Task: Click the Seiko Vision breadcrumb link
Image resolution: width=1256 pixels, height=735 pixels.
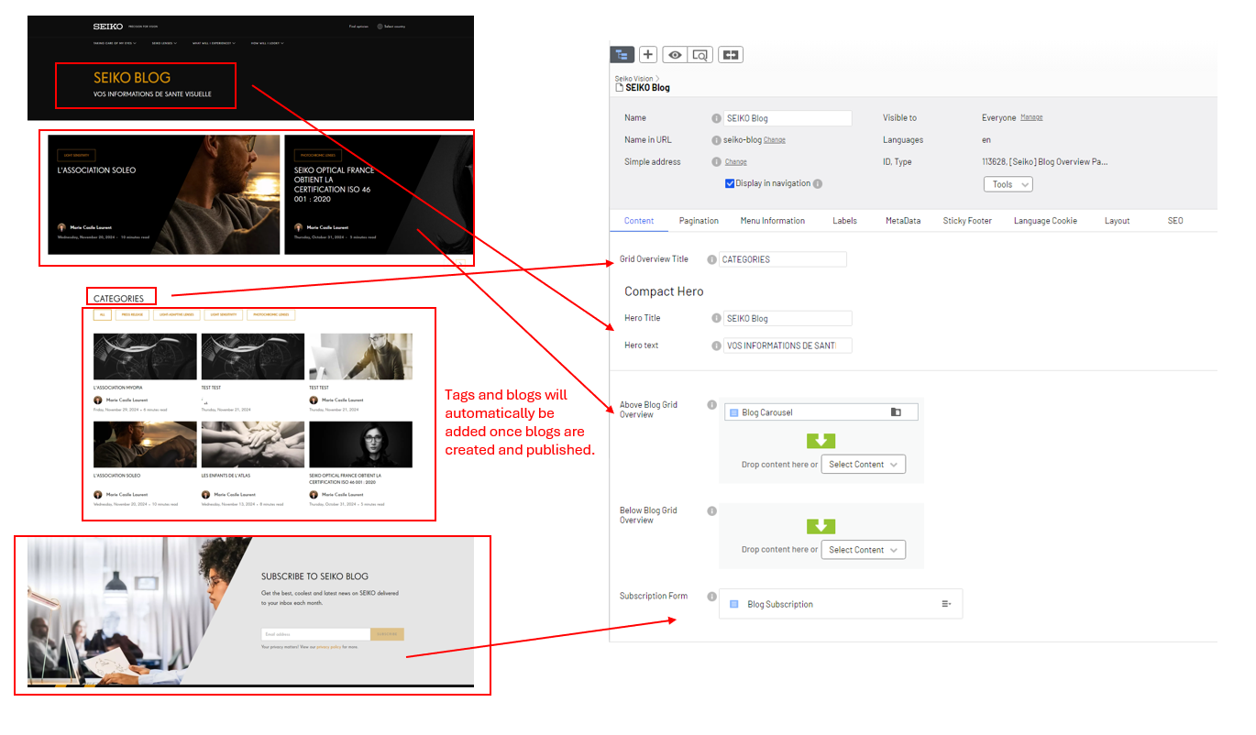Action: [x=634, y=79]
